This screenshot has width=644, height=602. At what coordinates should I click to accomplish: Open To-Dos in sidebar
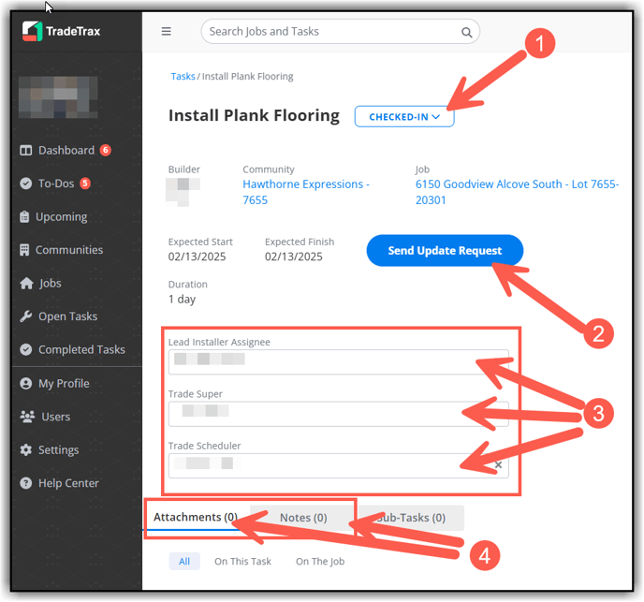(56, 184)
